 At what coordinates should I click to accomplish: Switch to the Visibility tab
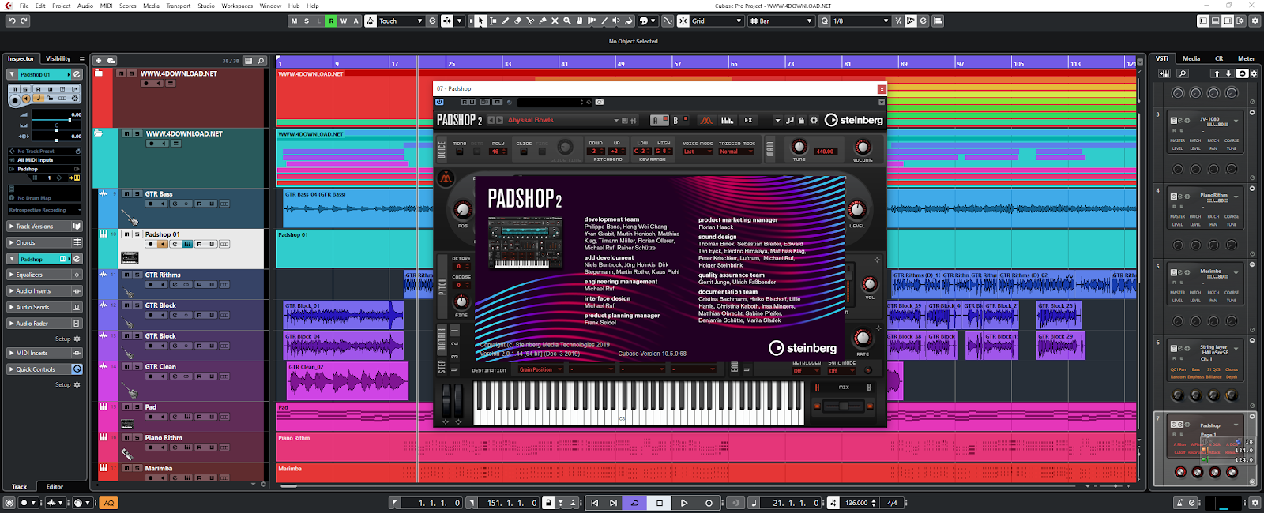(58, 58)
